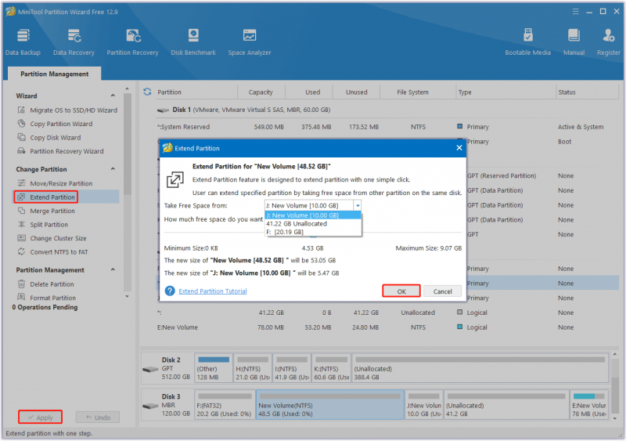Select H:(NTFS) 21.0 GB block

pyautogui.click(x=253, y=368)
